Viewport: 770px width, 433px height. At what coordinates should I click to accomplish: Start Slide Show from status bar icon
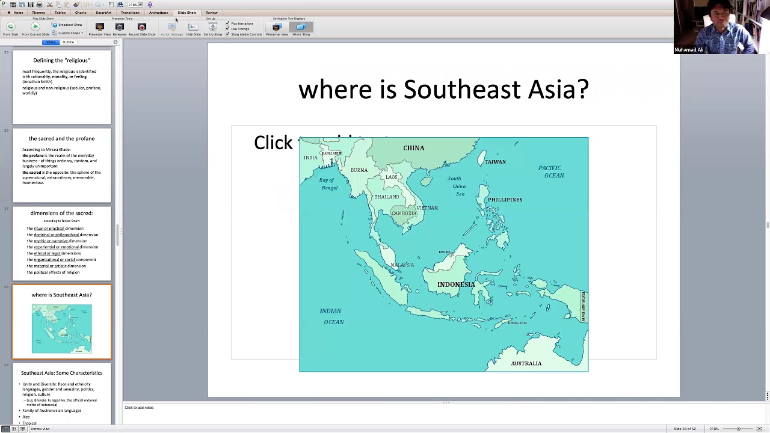tap(23, 429)
